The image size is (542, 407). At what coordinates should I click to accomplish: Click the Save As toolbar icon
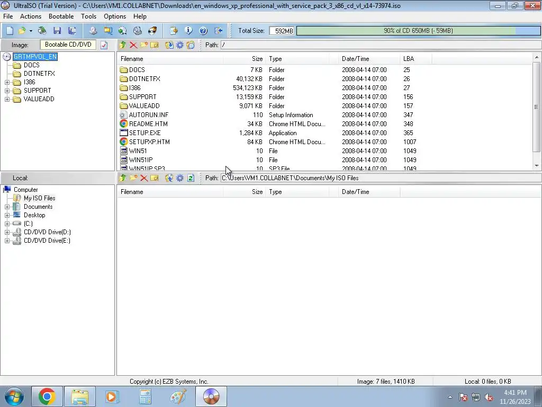tap(72, 31)
